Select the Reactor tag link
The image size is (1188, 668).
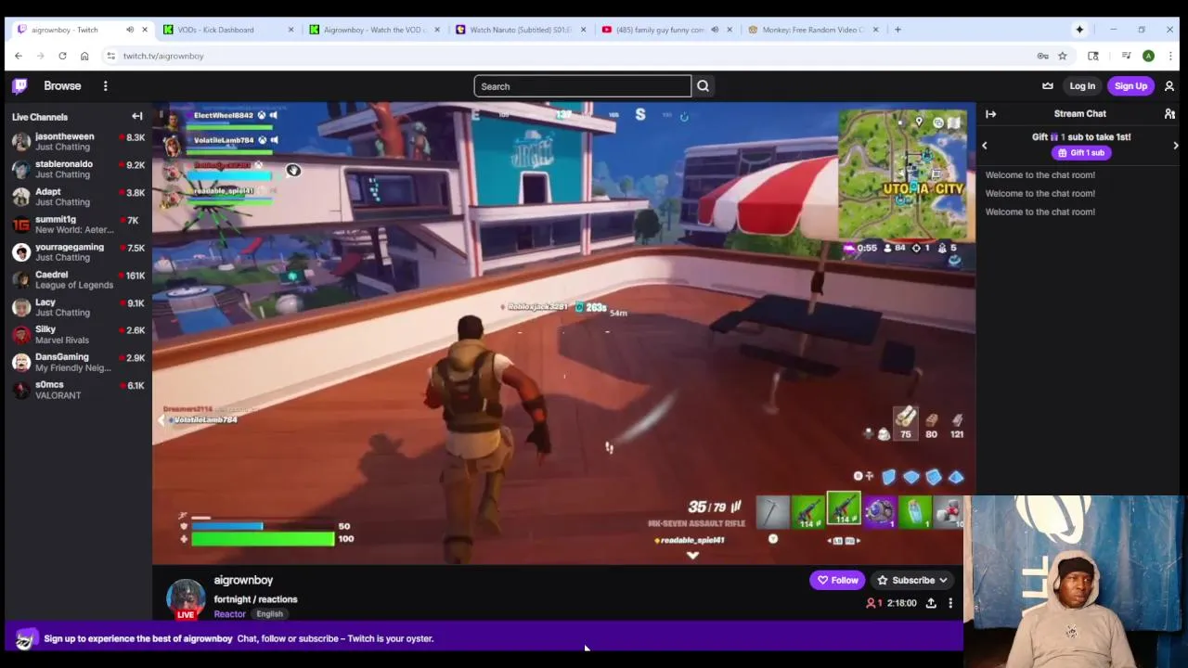coord(229,614)
